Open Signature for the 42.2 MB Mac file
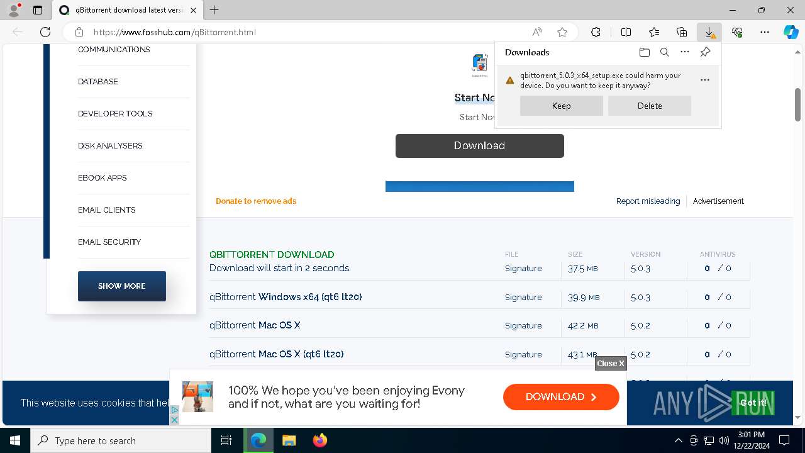This screenshot has height=453, width=805. click(x=523, y=326)
